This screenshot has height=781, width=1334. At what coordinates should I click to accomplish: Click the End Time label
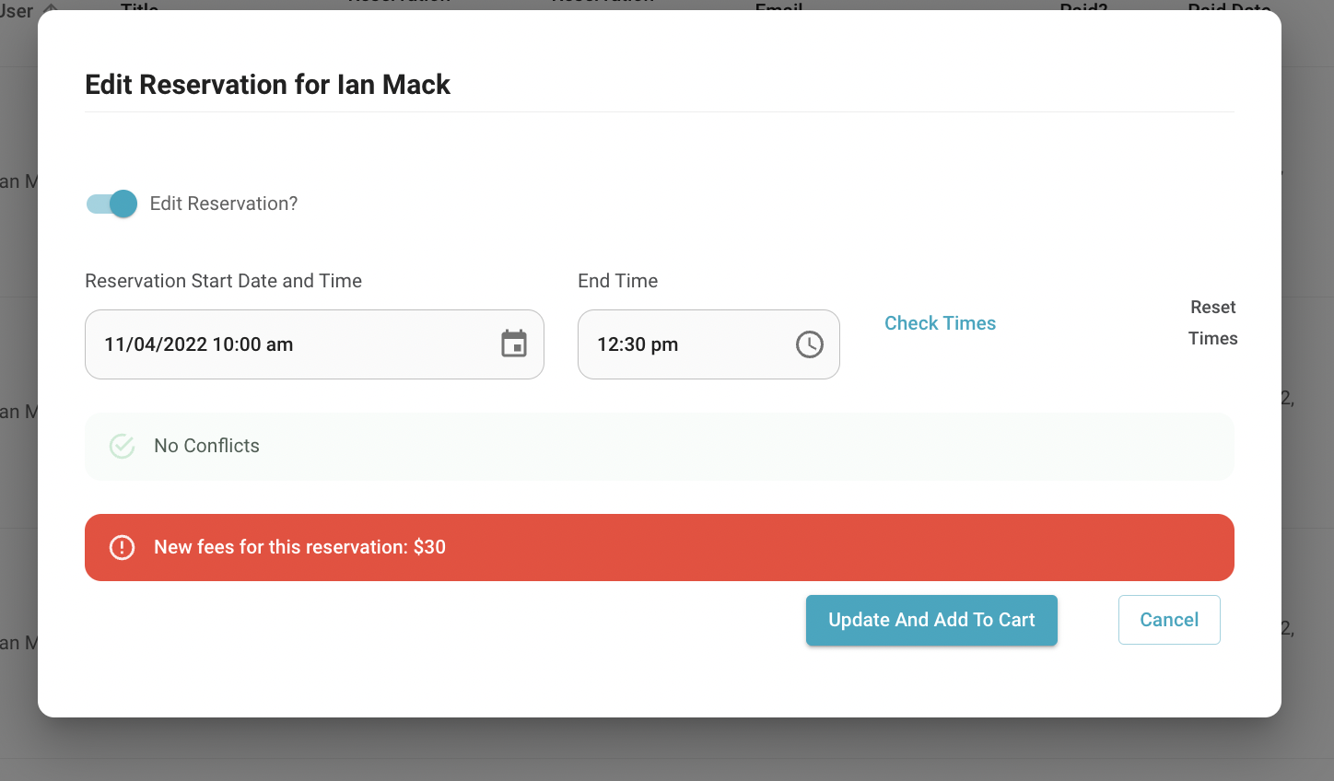pos(617,281)
